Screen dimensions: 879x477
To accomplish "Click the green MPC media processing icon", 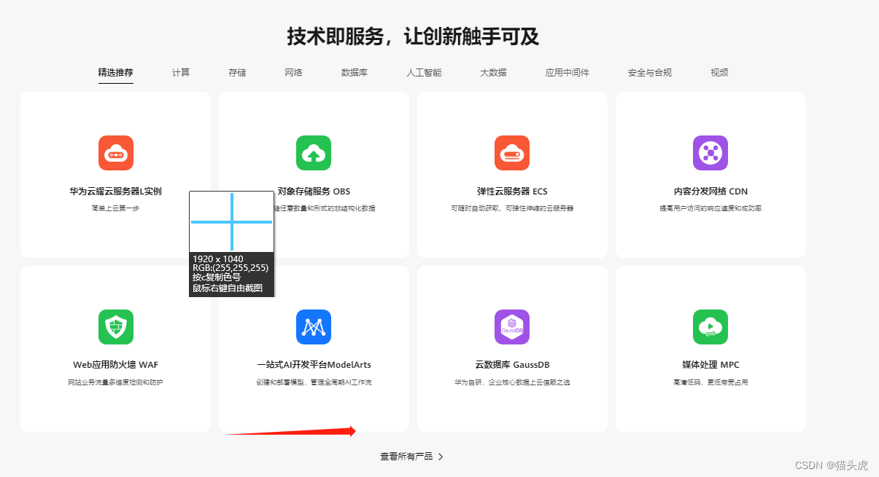I will click(710, 327).
